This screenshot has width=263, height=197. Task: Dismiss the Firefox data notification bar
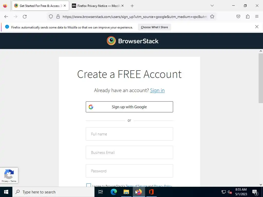(x=257, y=27)
